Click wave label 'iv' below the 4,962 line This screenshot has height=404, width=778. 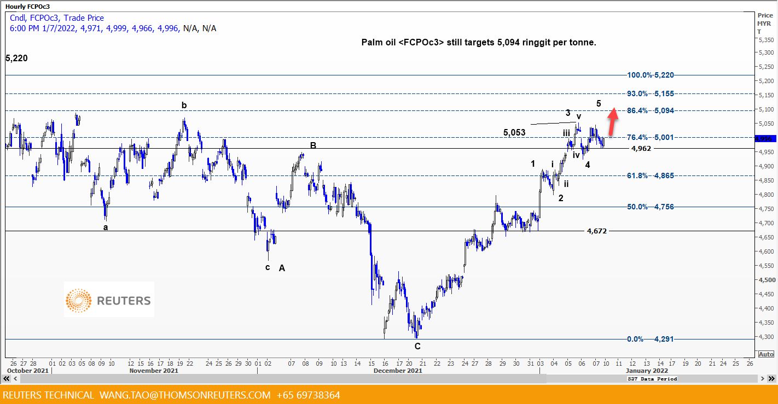point(576,155)
